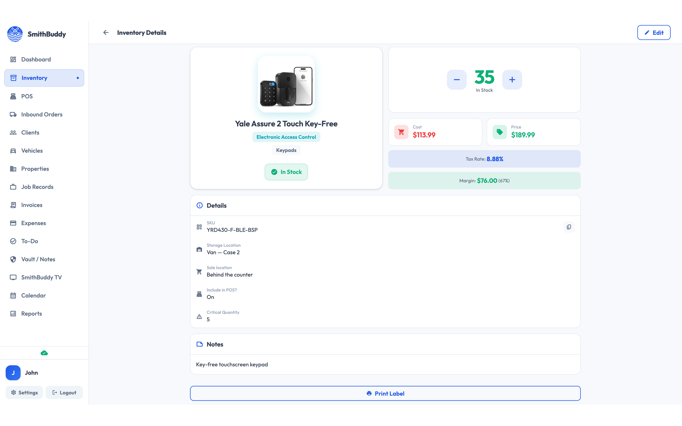Image resolution: width=682 pixels, height=426 pixels.
Task: Click the Tax Rate 8.88% bar
Action: (x=484, y=159)
